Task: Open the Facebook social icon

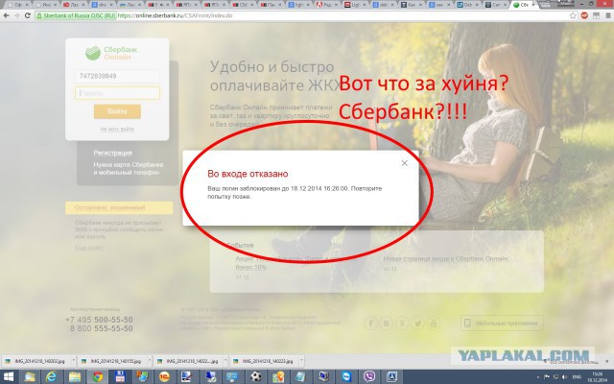Action: pos(371,324)
